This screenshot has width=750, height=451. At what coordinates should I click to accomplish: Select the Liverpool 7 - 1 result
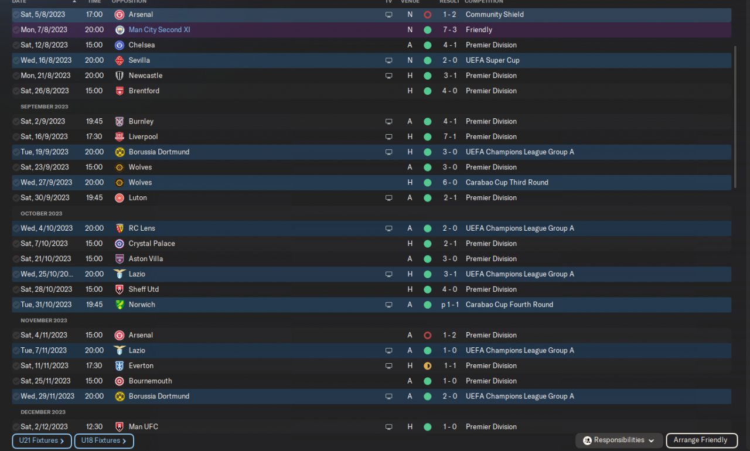(450, 136)
